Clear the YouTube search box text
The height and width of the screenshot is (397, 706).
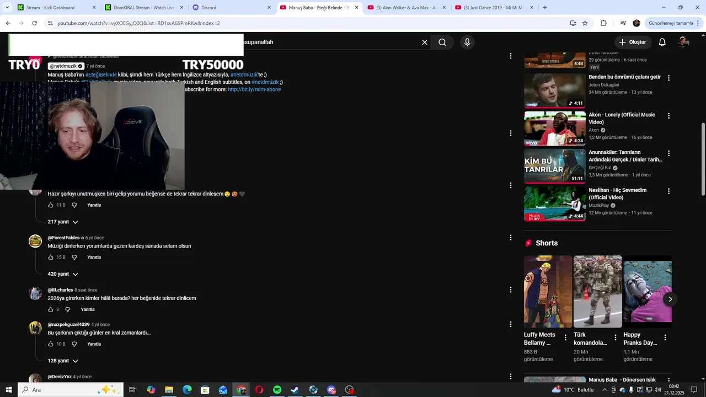coord(425,42)
